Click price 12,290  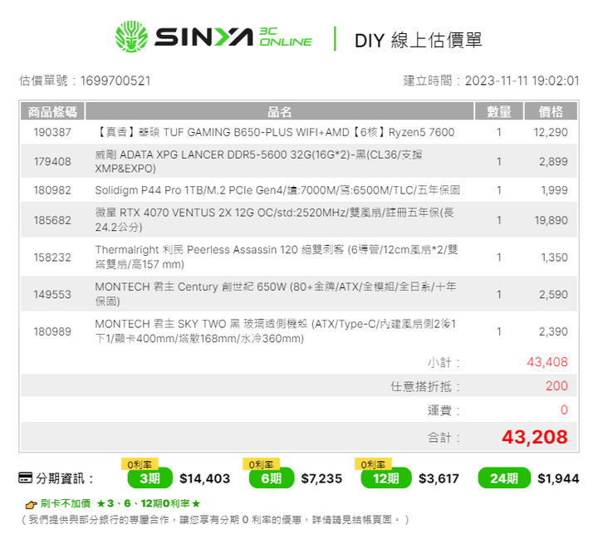coord(551,132)
